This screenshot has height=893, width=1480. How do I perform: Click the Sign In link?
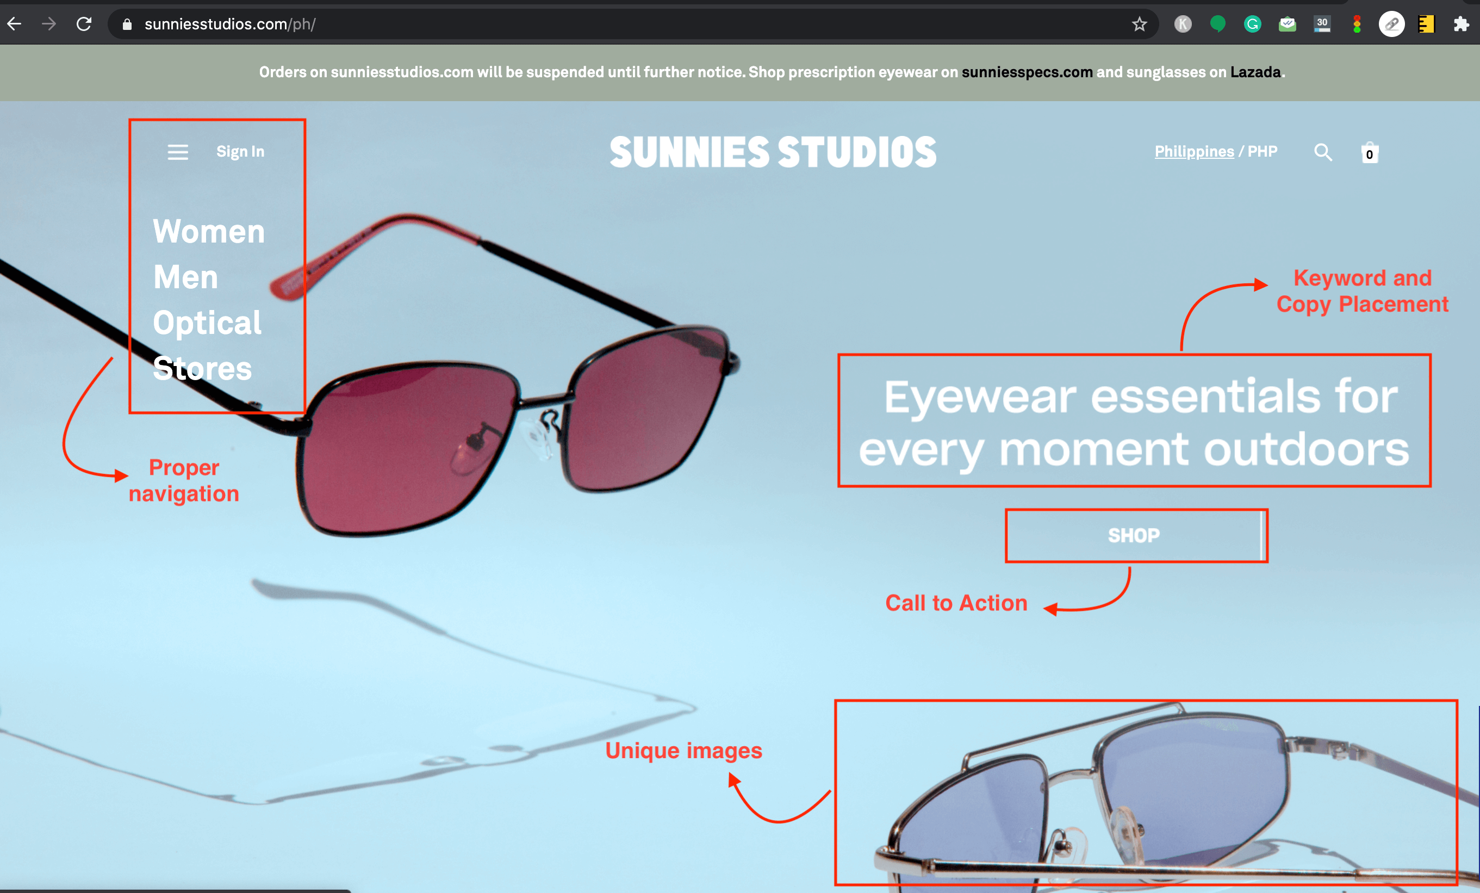pyautogui.click(x=240, y=151)
